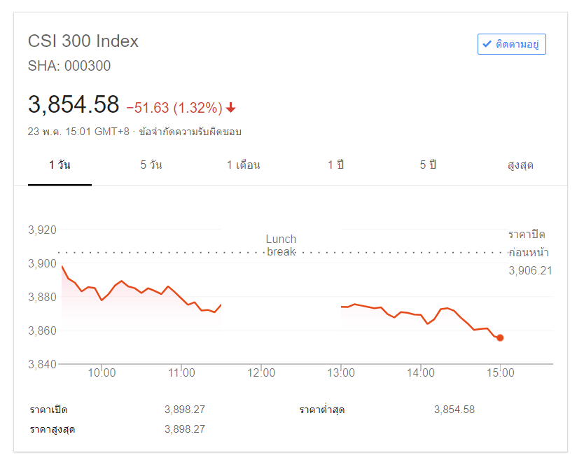Select the 5 ปี tab
Viewport: 577px width, 460px height.
pyautogui.click(x=428, y=165)
